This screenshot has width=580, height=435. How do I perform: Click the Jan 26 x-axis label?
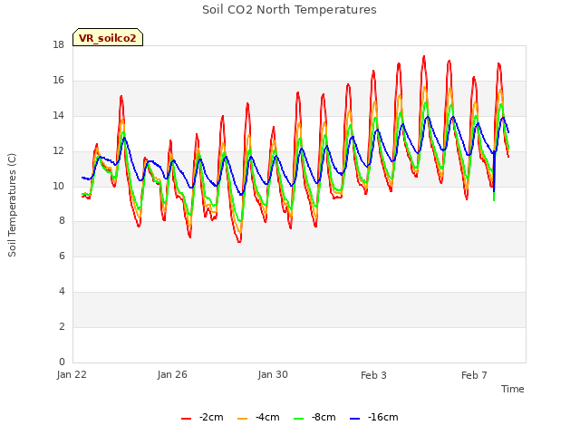pyautogui.click(x=172, y=374)
